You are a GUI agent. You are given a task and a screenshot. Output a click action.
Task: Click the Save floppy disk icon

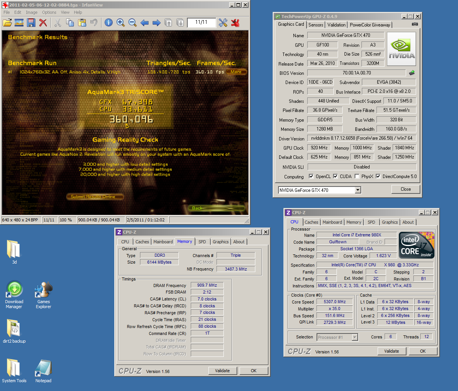coord(31,22)
